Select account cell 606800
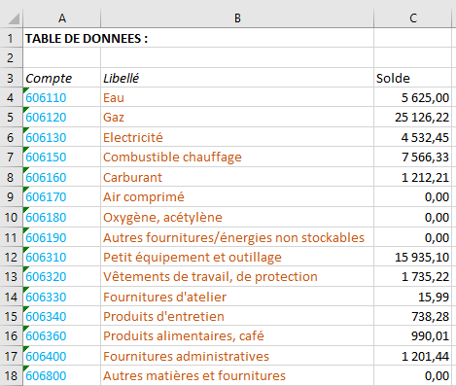 coord(62,375)
